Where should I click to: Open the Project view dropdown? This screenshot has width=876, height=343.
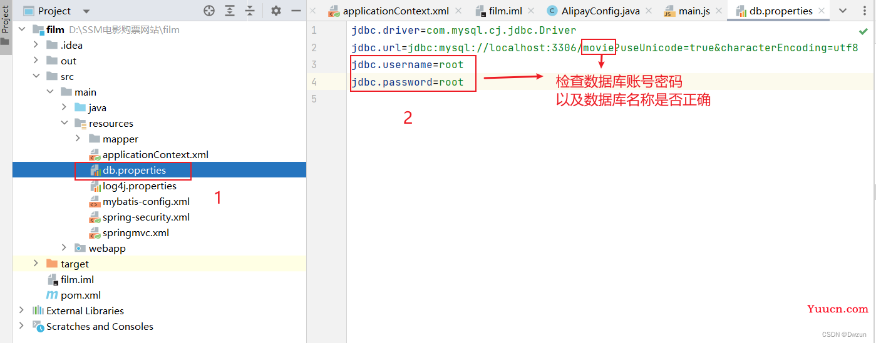point(86,11)
